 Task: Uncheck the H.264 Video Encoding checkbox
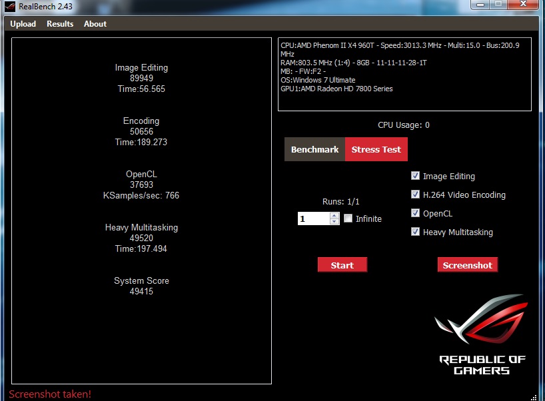(x=415, y=195)
